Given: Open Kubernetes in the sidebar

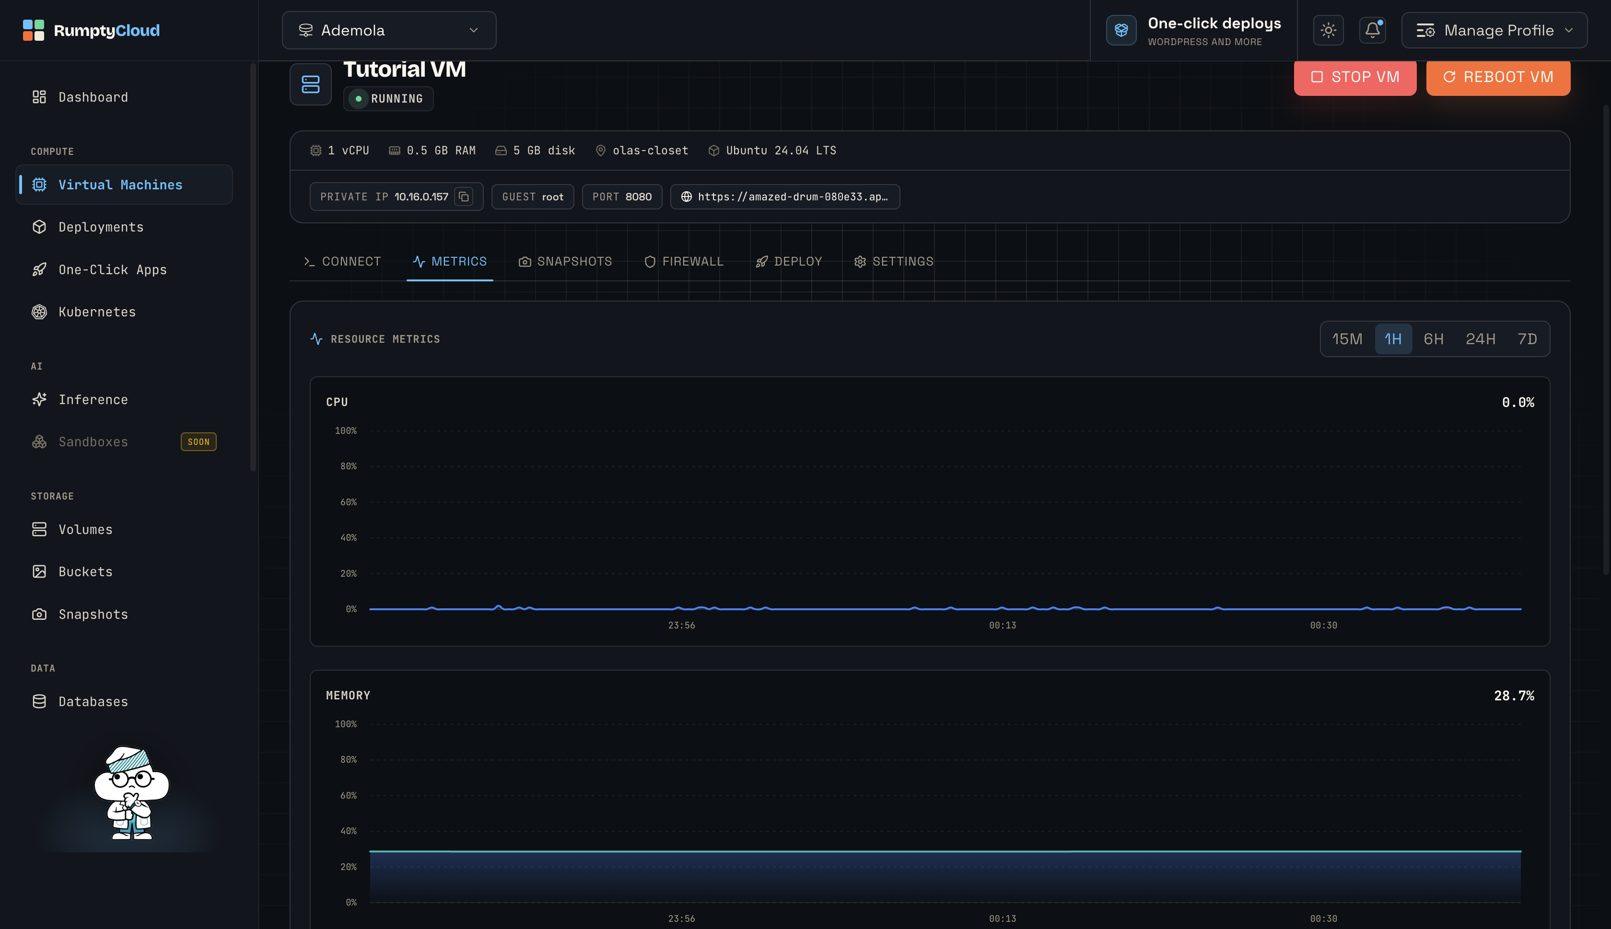Looking at the screenshot, I should (x=124, y=312).
